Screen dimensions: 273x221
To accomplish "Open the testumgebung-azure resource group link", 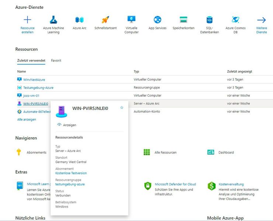I will [x=70, y=184].
